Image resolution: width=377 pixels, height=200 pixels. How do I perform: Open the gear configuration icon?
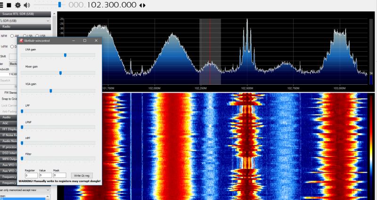(18, 5)
